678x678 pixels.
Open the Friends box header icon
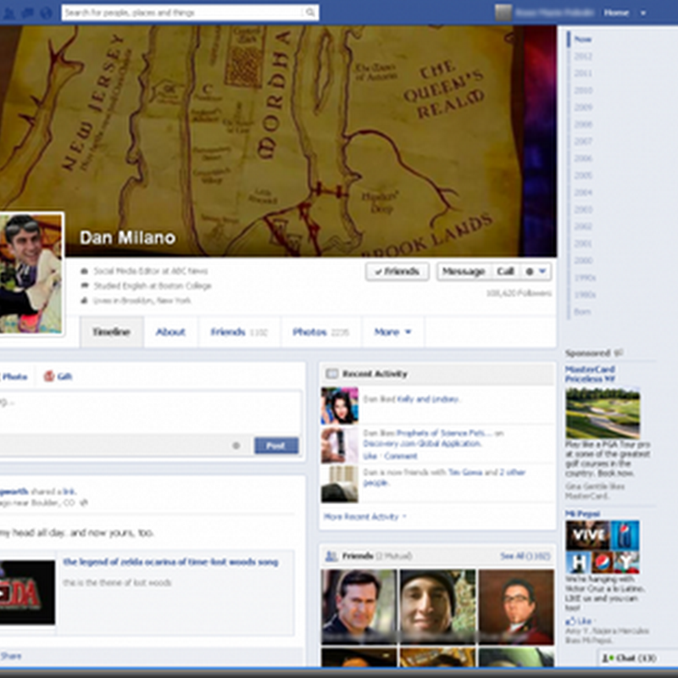click(331, 556)
